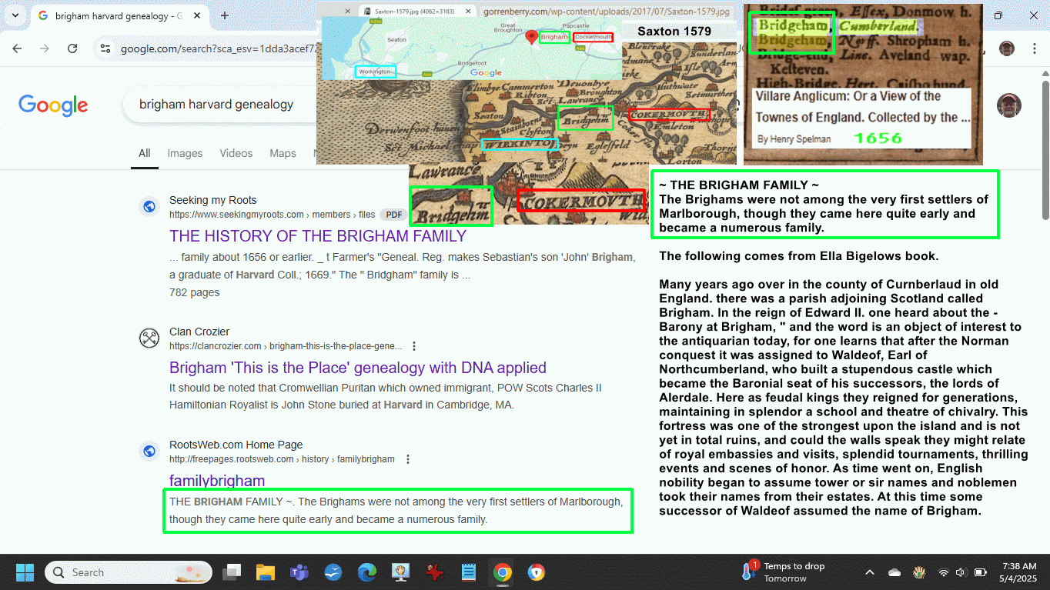Click the Google Maps Brigham map overlay

(471, 48)
